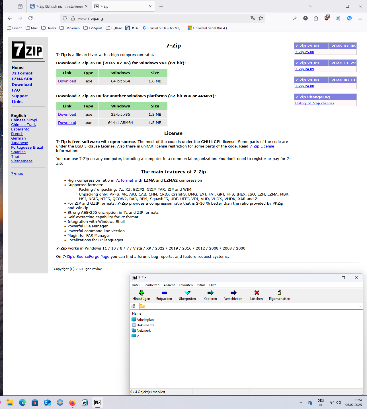Open the Bearbeiten menu

[x=151, y=285]
